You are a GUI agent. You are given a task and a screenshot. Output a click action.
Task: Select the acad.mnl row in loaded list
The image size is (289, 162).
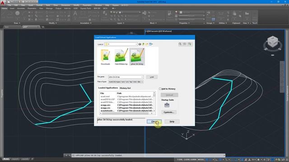[x=127, y=96]
